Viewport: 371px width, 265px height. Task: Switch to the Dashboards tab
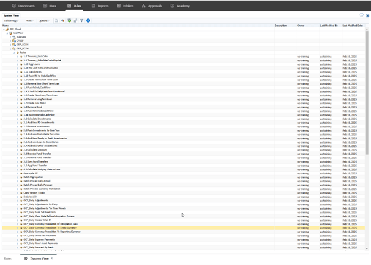point(23,5)
